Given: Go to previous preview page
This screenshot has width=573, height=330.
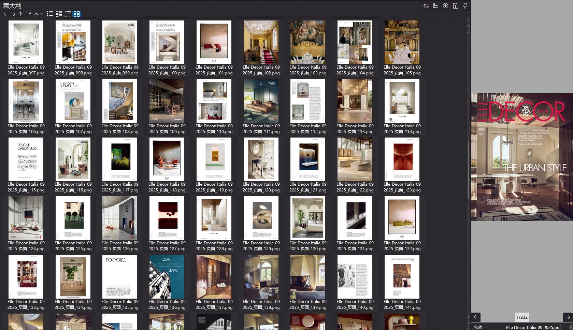Looking at the screenshot, I should [x=476, y=317].
